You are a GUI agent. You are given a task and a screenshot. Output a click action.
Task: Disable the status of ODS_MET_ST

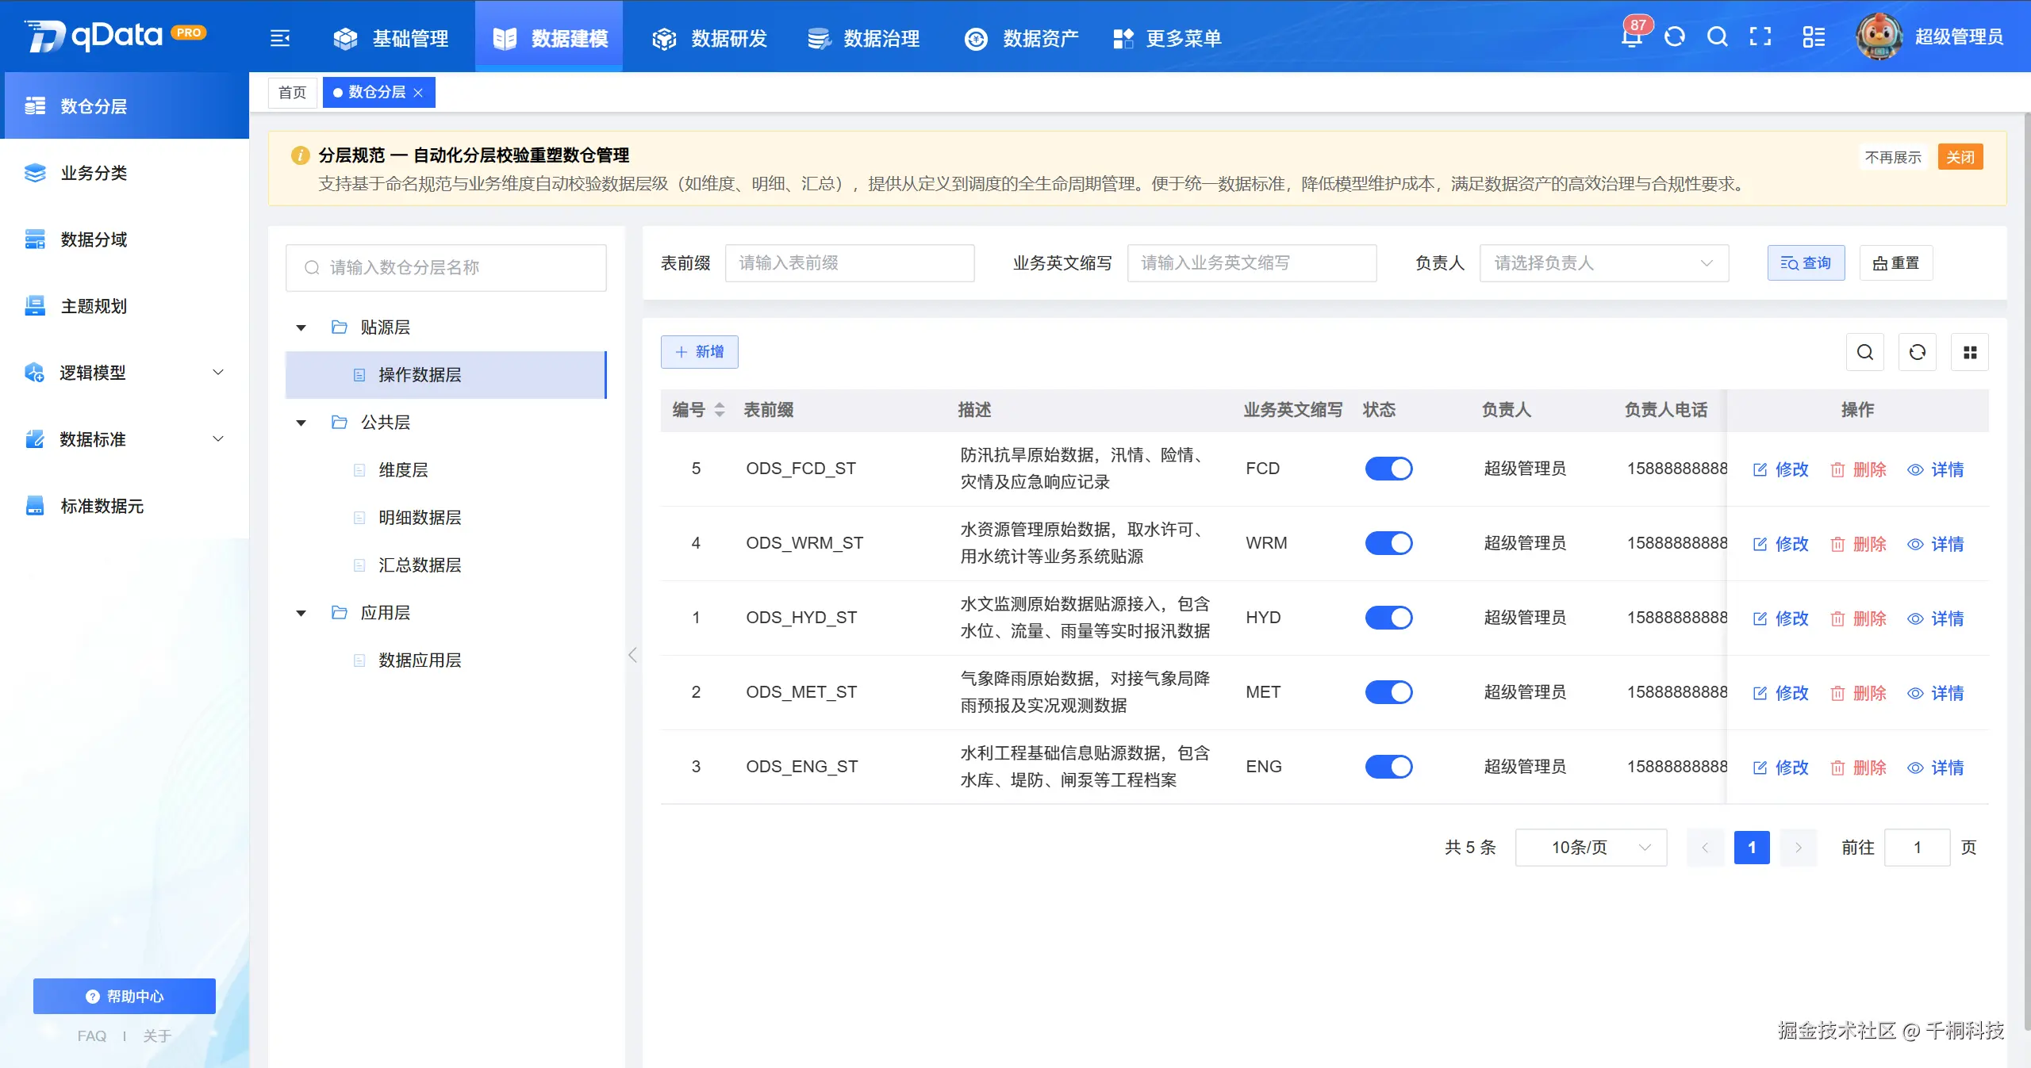pos(1388,691)
